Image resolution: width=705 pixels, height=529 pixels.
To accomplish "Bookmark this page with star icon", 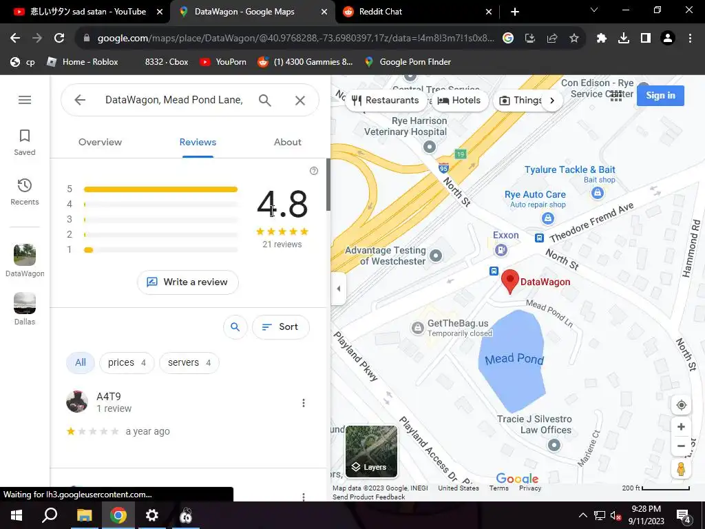I will pos(574,39).
